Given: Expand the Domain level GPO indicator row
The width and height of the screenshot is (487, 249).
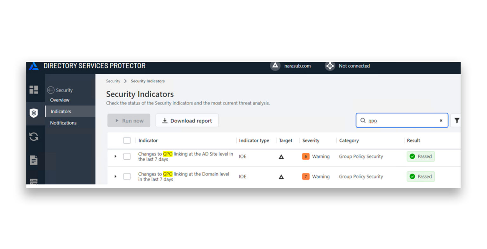Looking at the screenshot, I should tap(115, 176).
